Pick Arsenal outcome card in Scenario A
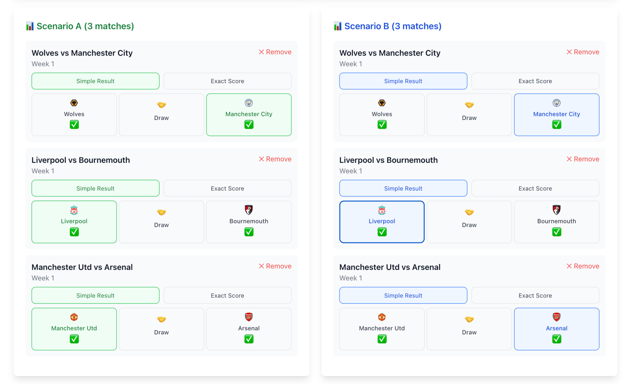This screenshot has height=384, width=625. coord(249,329)
